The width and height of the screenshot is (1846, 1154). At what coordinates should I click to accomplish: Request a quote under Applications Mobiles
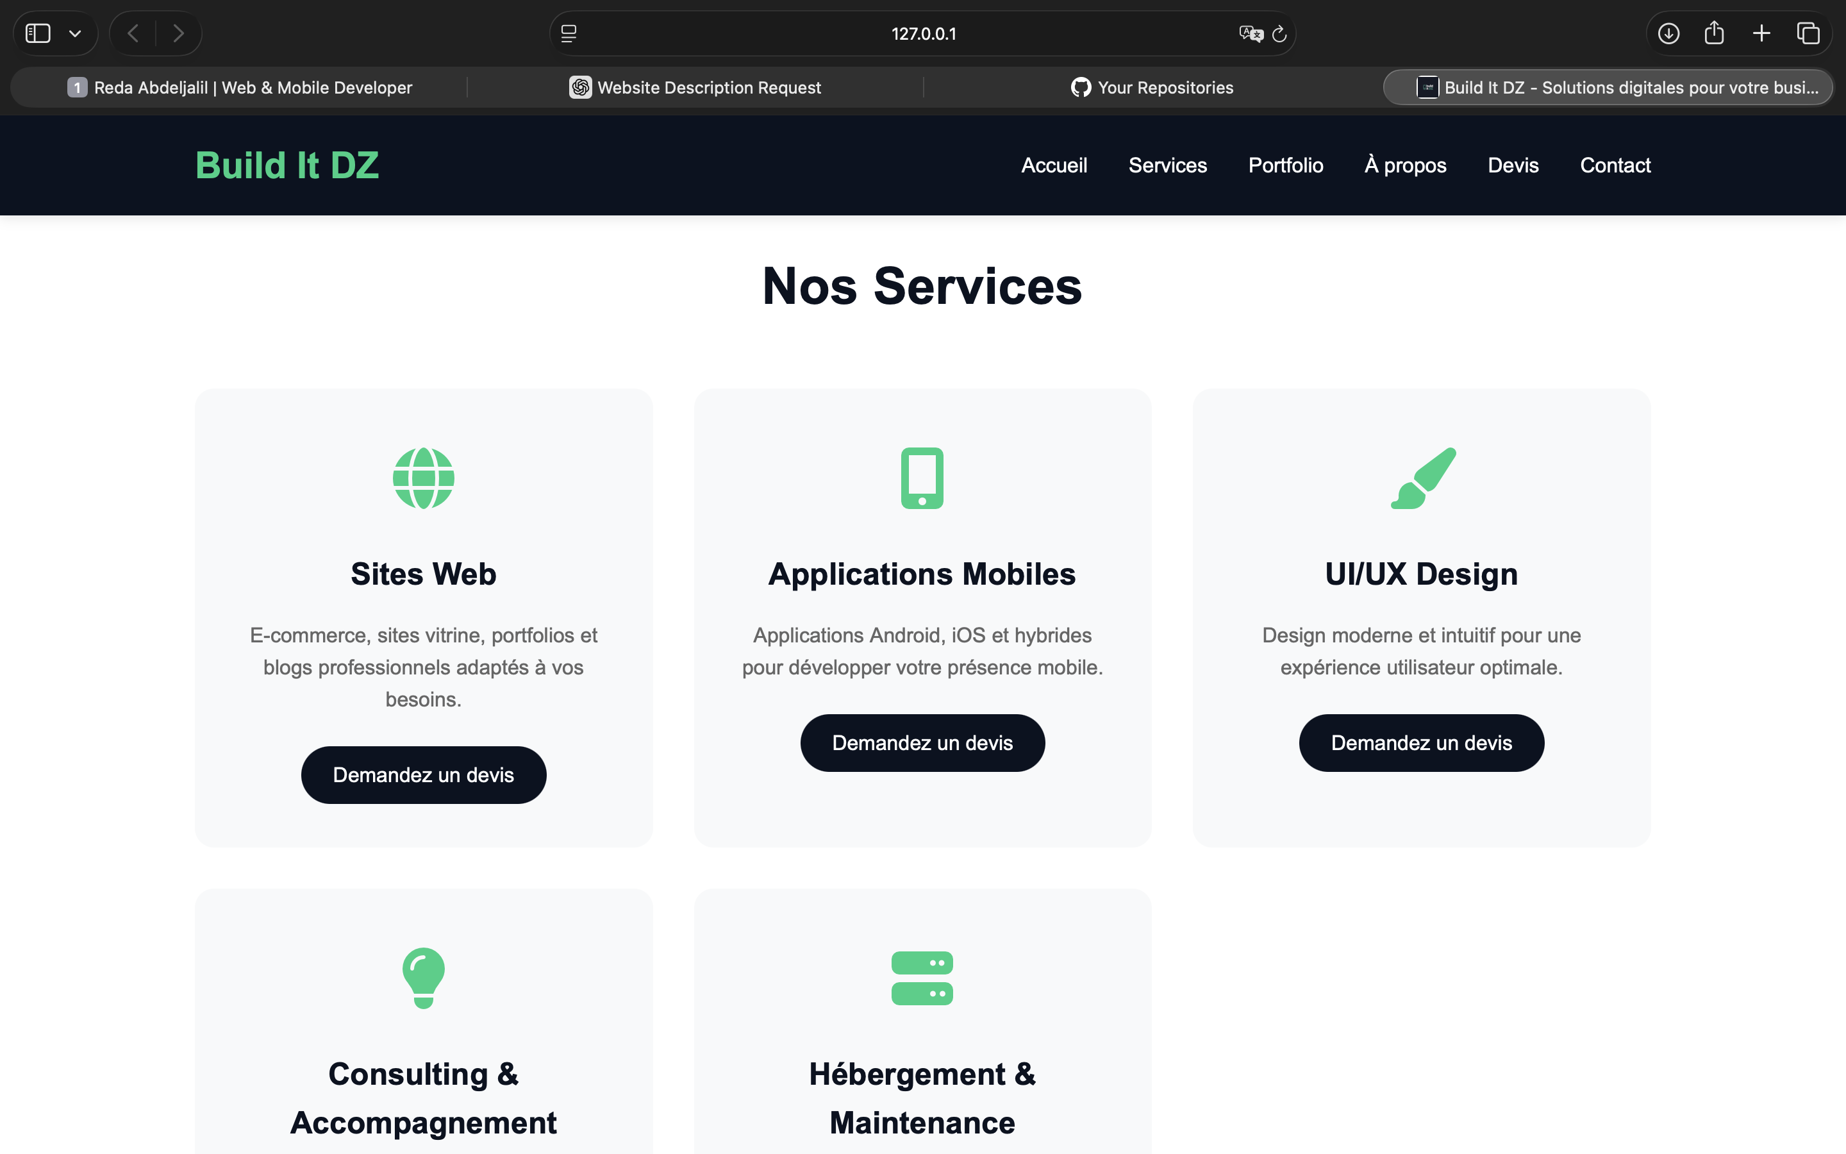click(922, 742)
